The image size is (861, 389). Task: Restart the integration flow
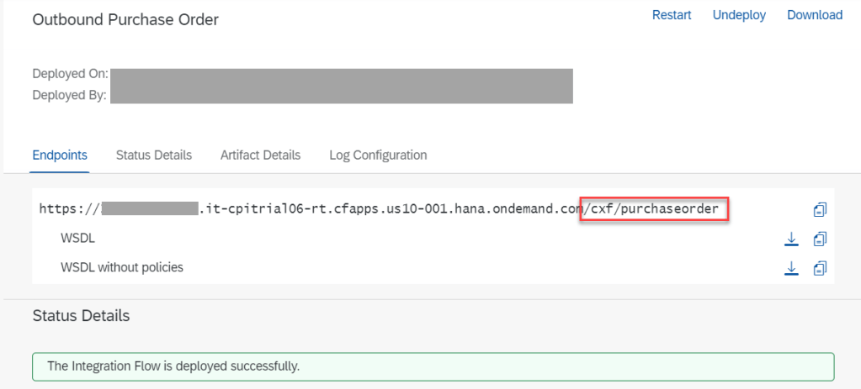coord(672,15)
